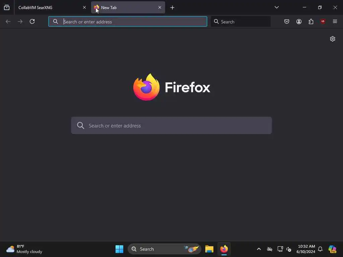Go back with the back arrow
343x257 pixels.
click(x=8, y=21)
